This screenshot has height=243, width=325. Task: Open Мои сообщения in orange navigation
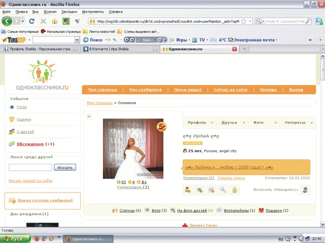[x=145, y=90]
